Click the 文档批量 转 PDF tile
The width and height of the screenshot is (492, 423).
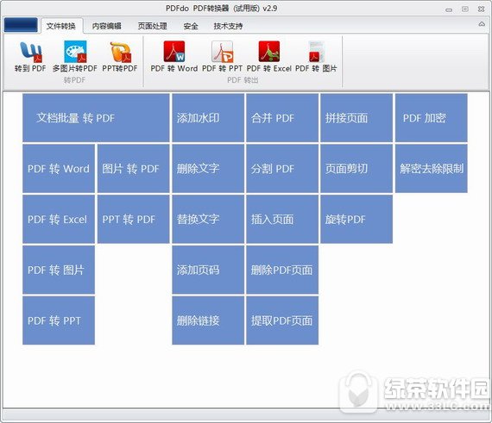(x=96, y=118)
